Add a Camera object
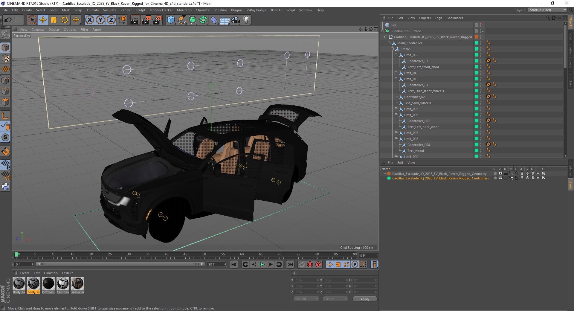Image resolution: width=574 pixels, height=311 pixels. click(236, 20)
